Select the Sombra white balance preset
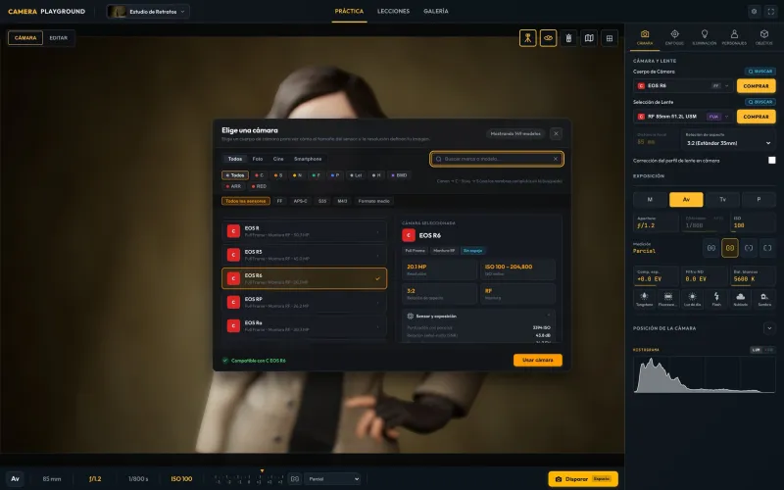 (764, 299)
